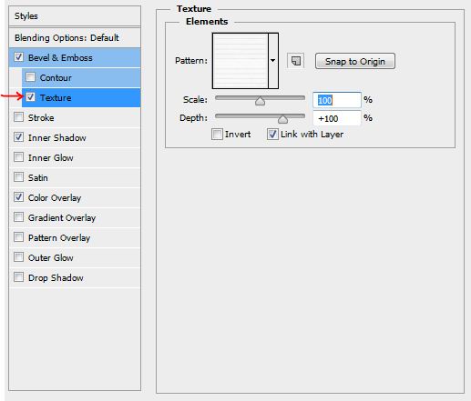This screenshot has width=471, height=401.
Task: Click the Scale percentage input field
Action: coord(337,100)
